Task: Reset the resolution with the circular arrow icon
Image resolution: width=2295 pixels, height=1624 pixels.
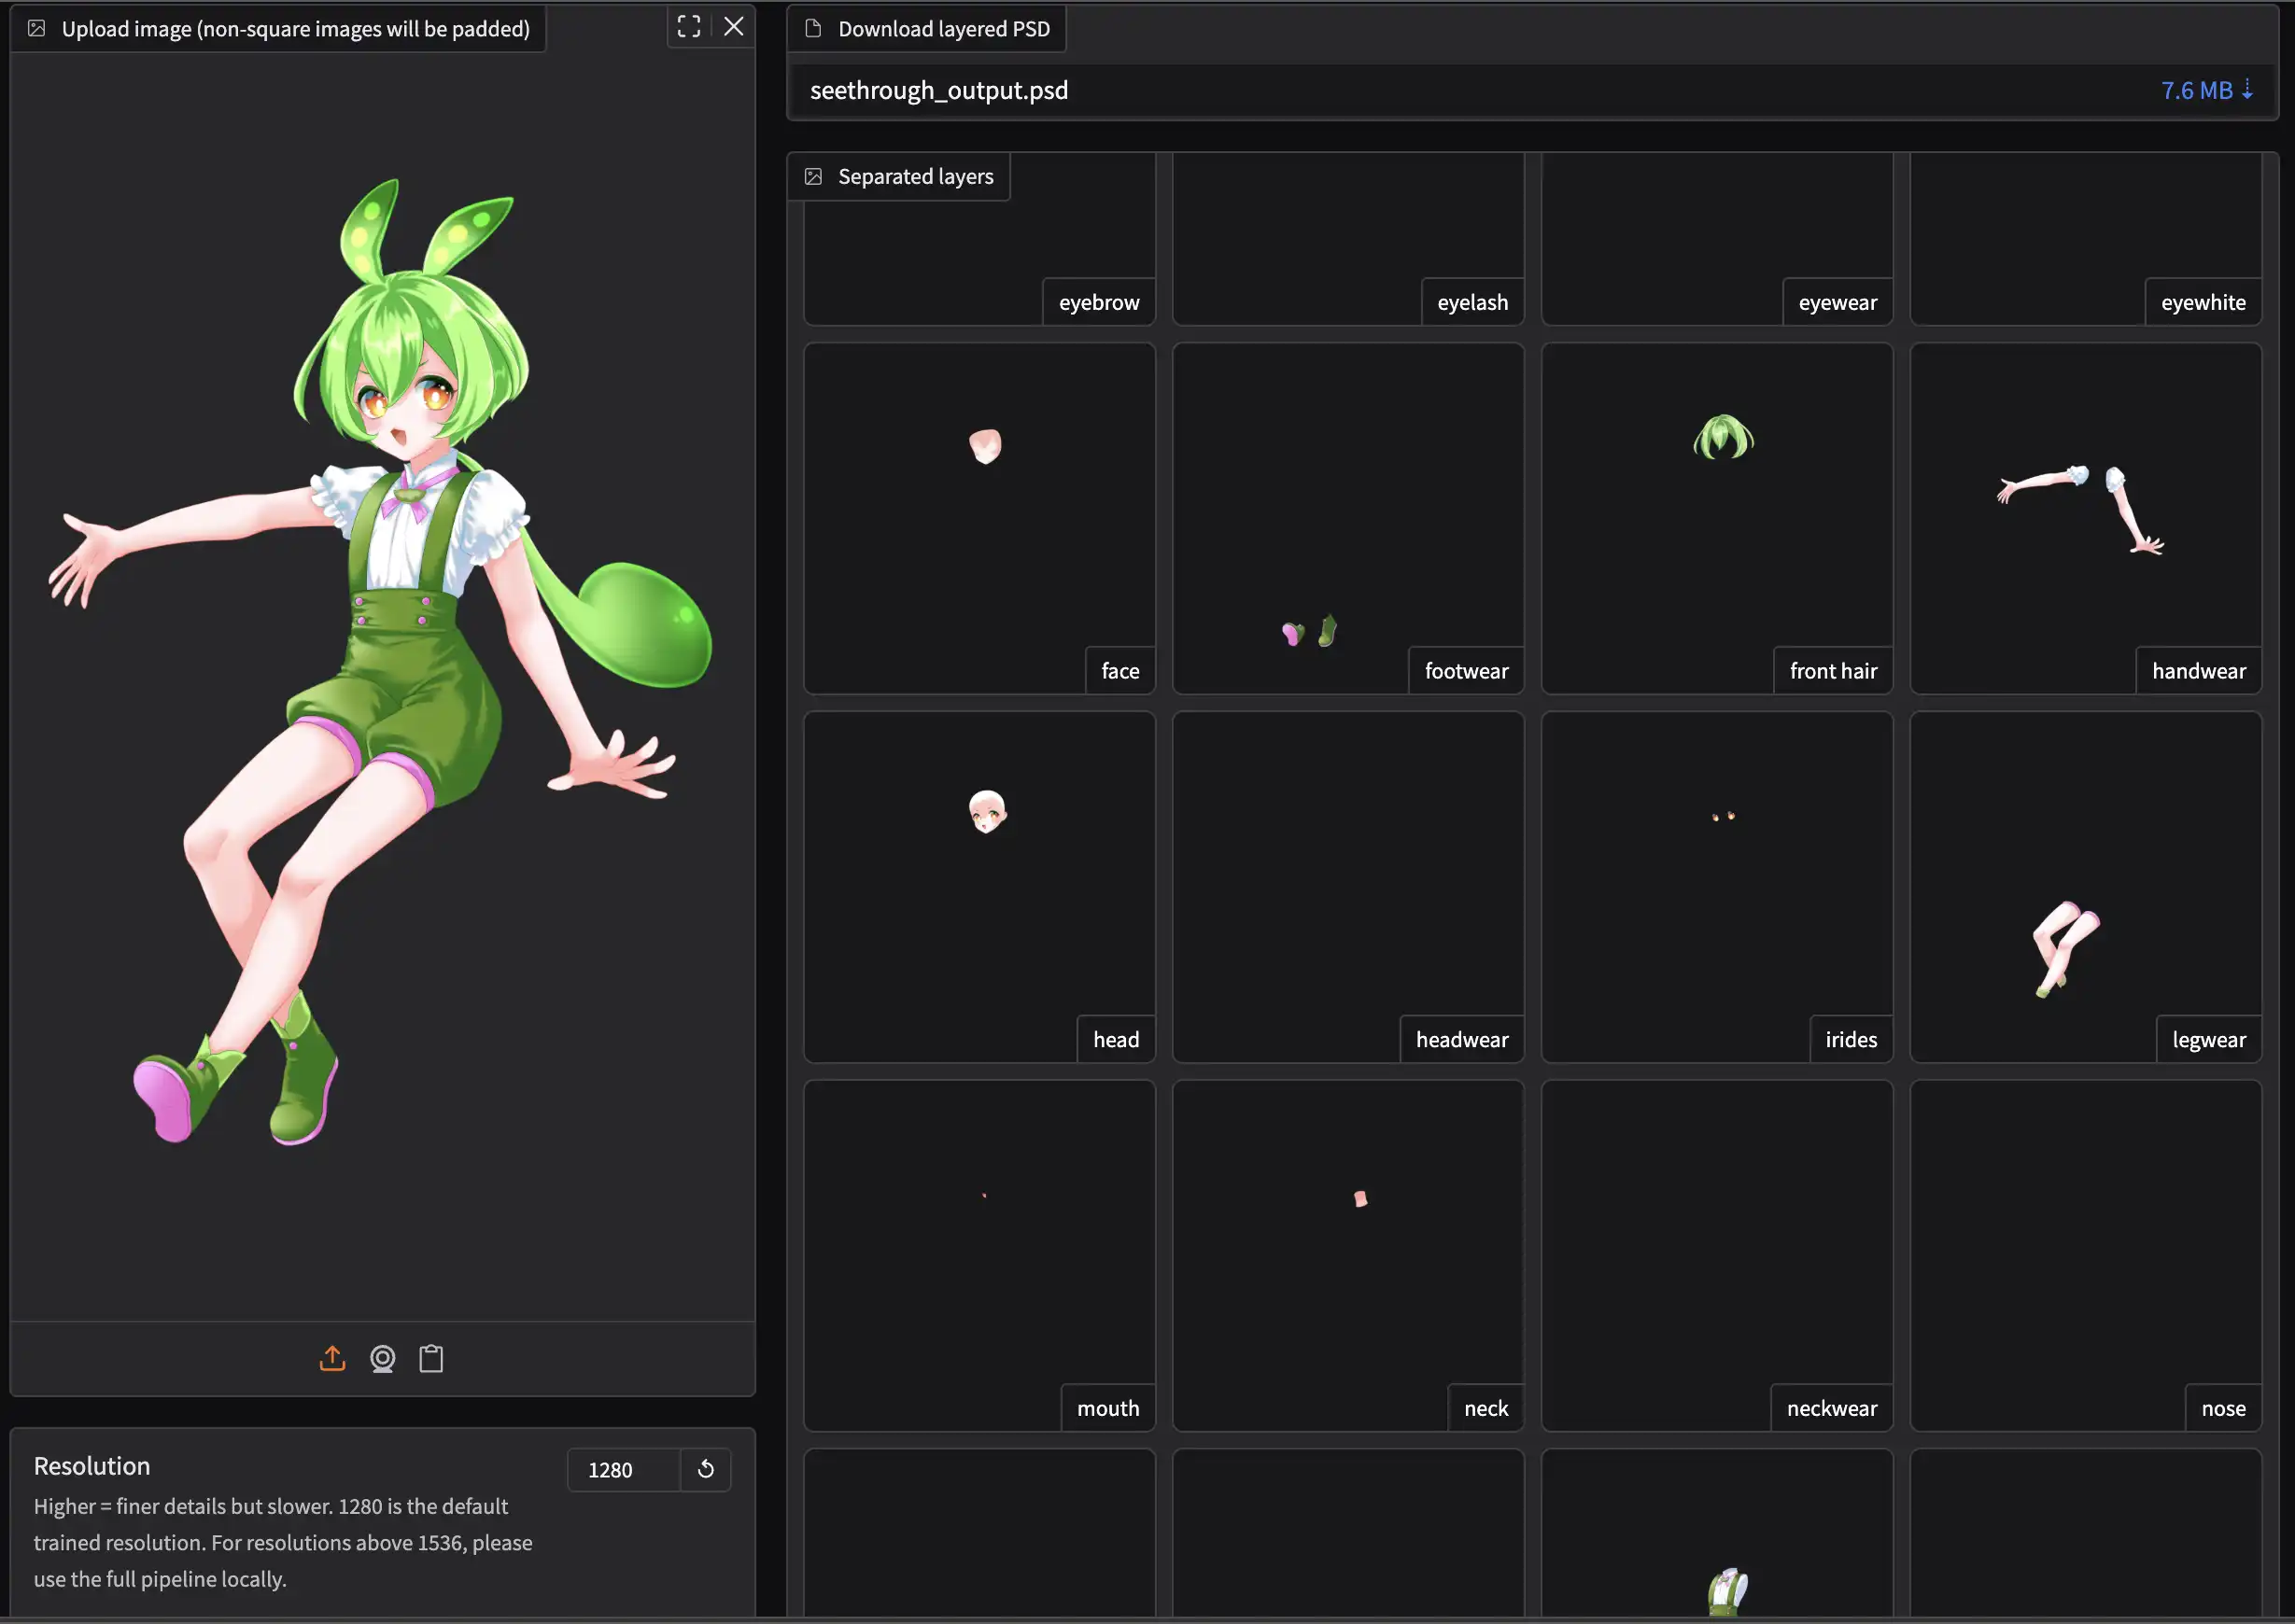Action: (x=705, y=1469)
